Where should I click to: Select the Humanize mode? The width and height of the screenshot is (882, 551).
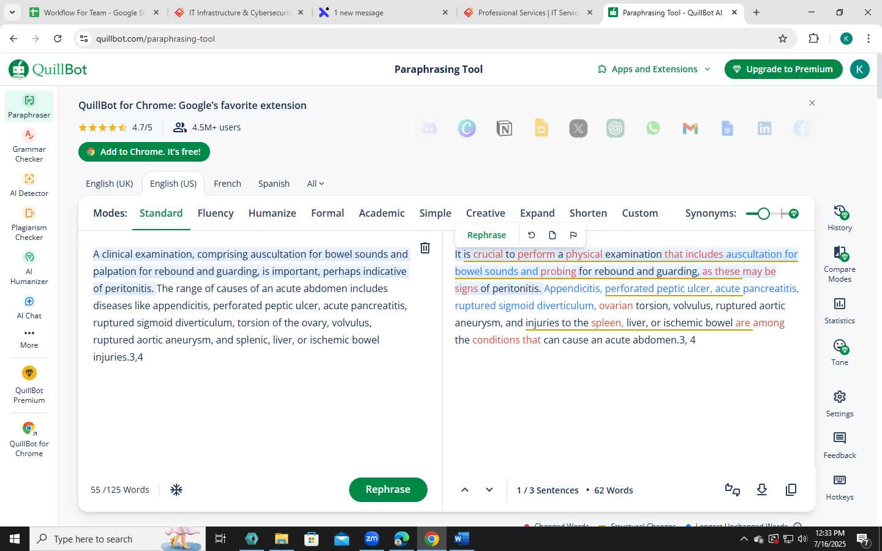point(272,213)
